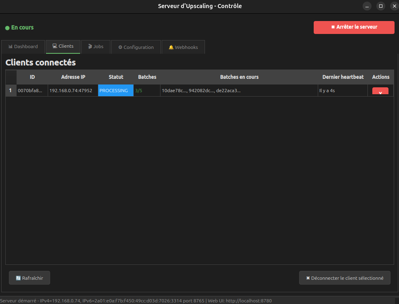The image size is (399, 304).
Task: Select the 192.168.0.74:47952 IP address cell
Action: (73, 91)
